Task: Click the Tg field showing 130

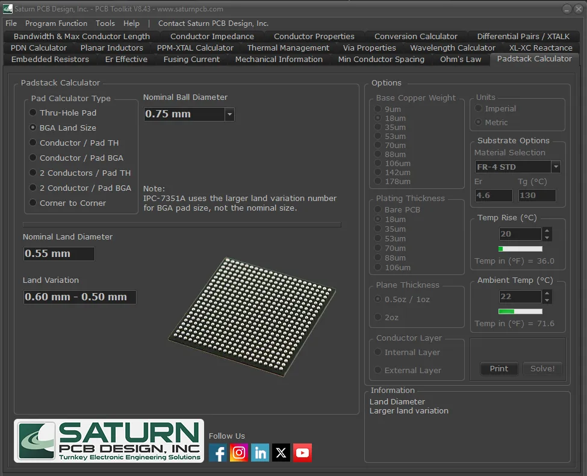Action: [x=537, y=196]
